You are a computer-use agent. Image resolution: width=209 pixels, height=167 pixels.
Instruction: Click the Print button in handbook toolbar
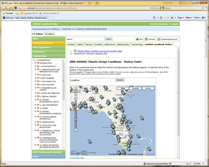point(139,39)
